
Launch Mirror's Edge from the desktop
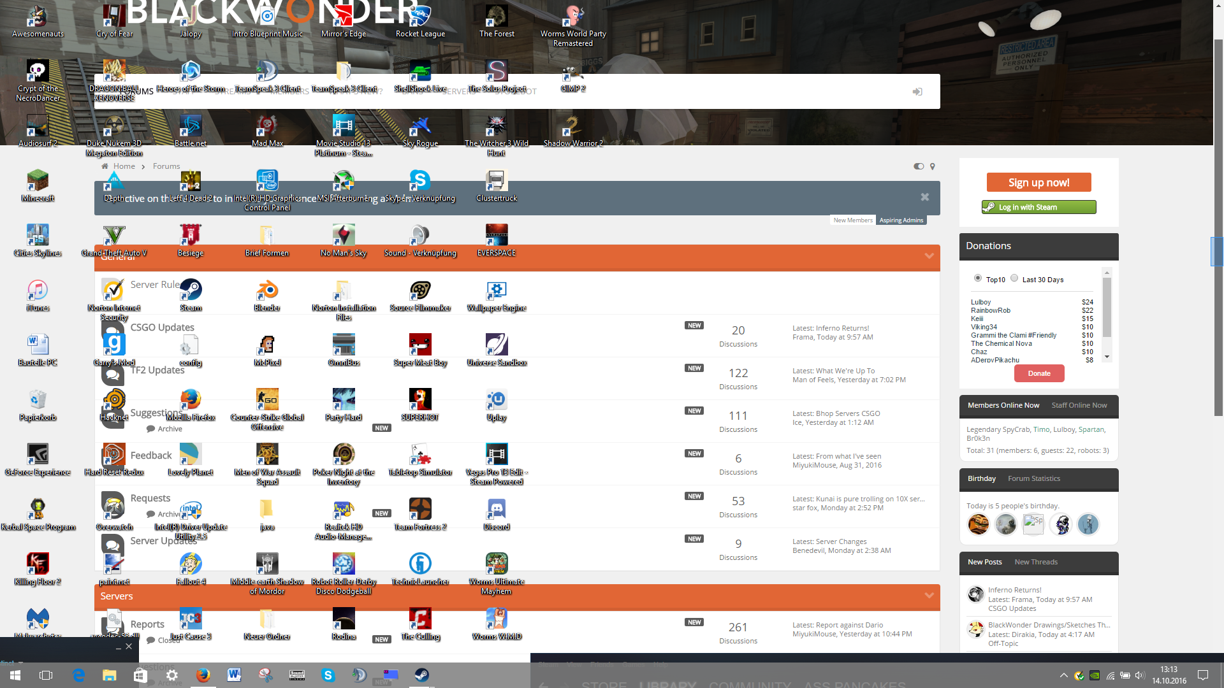point(344,20)
